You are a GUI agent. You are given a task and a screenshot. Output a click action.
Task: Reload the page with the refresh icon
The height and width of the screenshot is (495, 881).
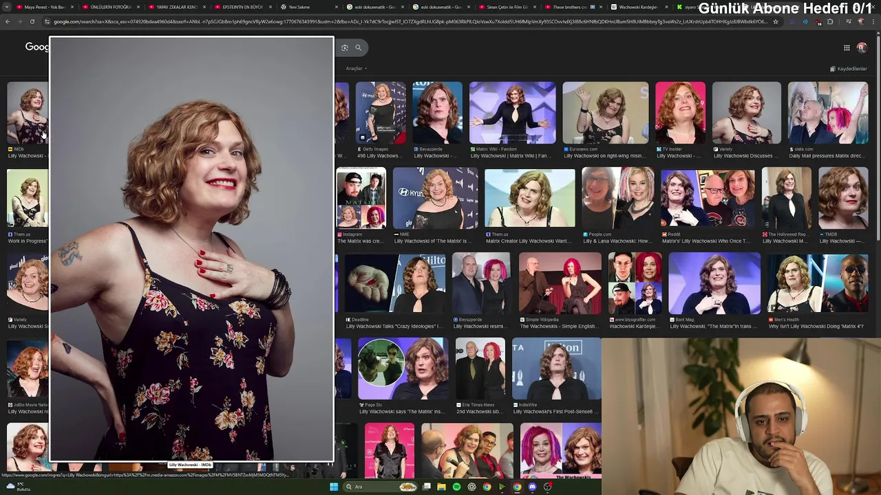click(32, 21)
